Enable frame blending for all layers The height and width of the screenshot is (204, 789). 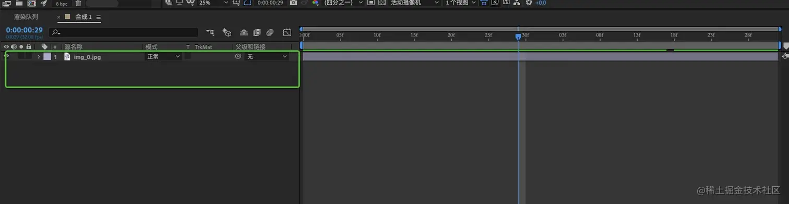click(257, 32)
